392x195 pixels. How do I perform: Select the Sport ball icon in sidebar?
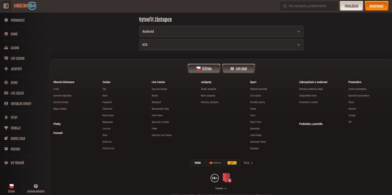pyautogui.click(x=6, y=83)
